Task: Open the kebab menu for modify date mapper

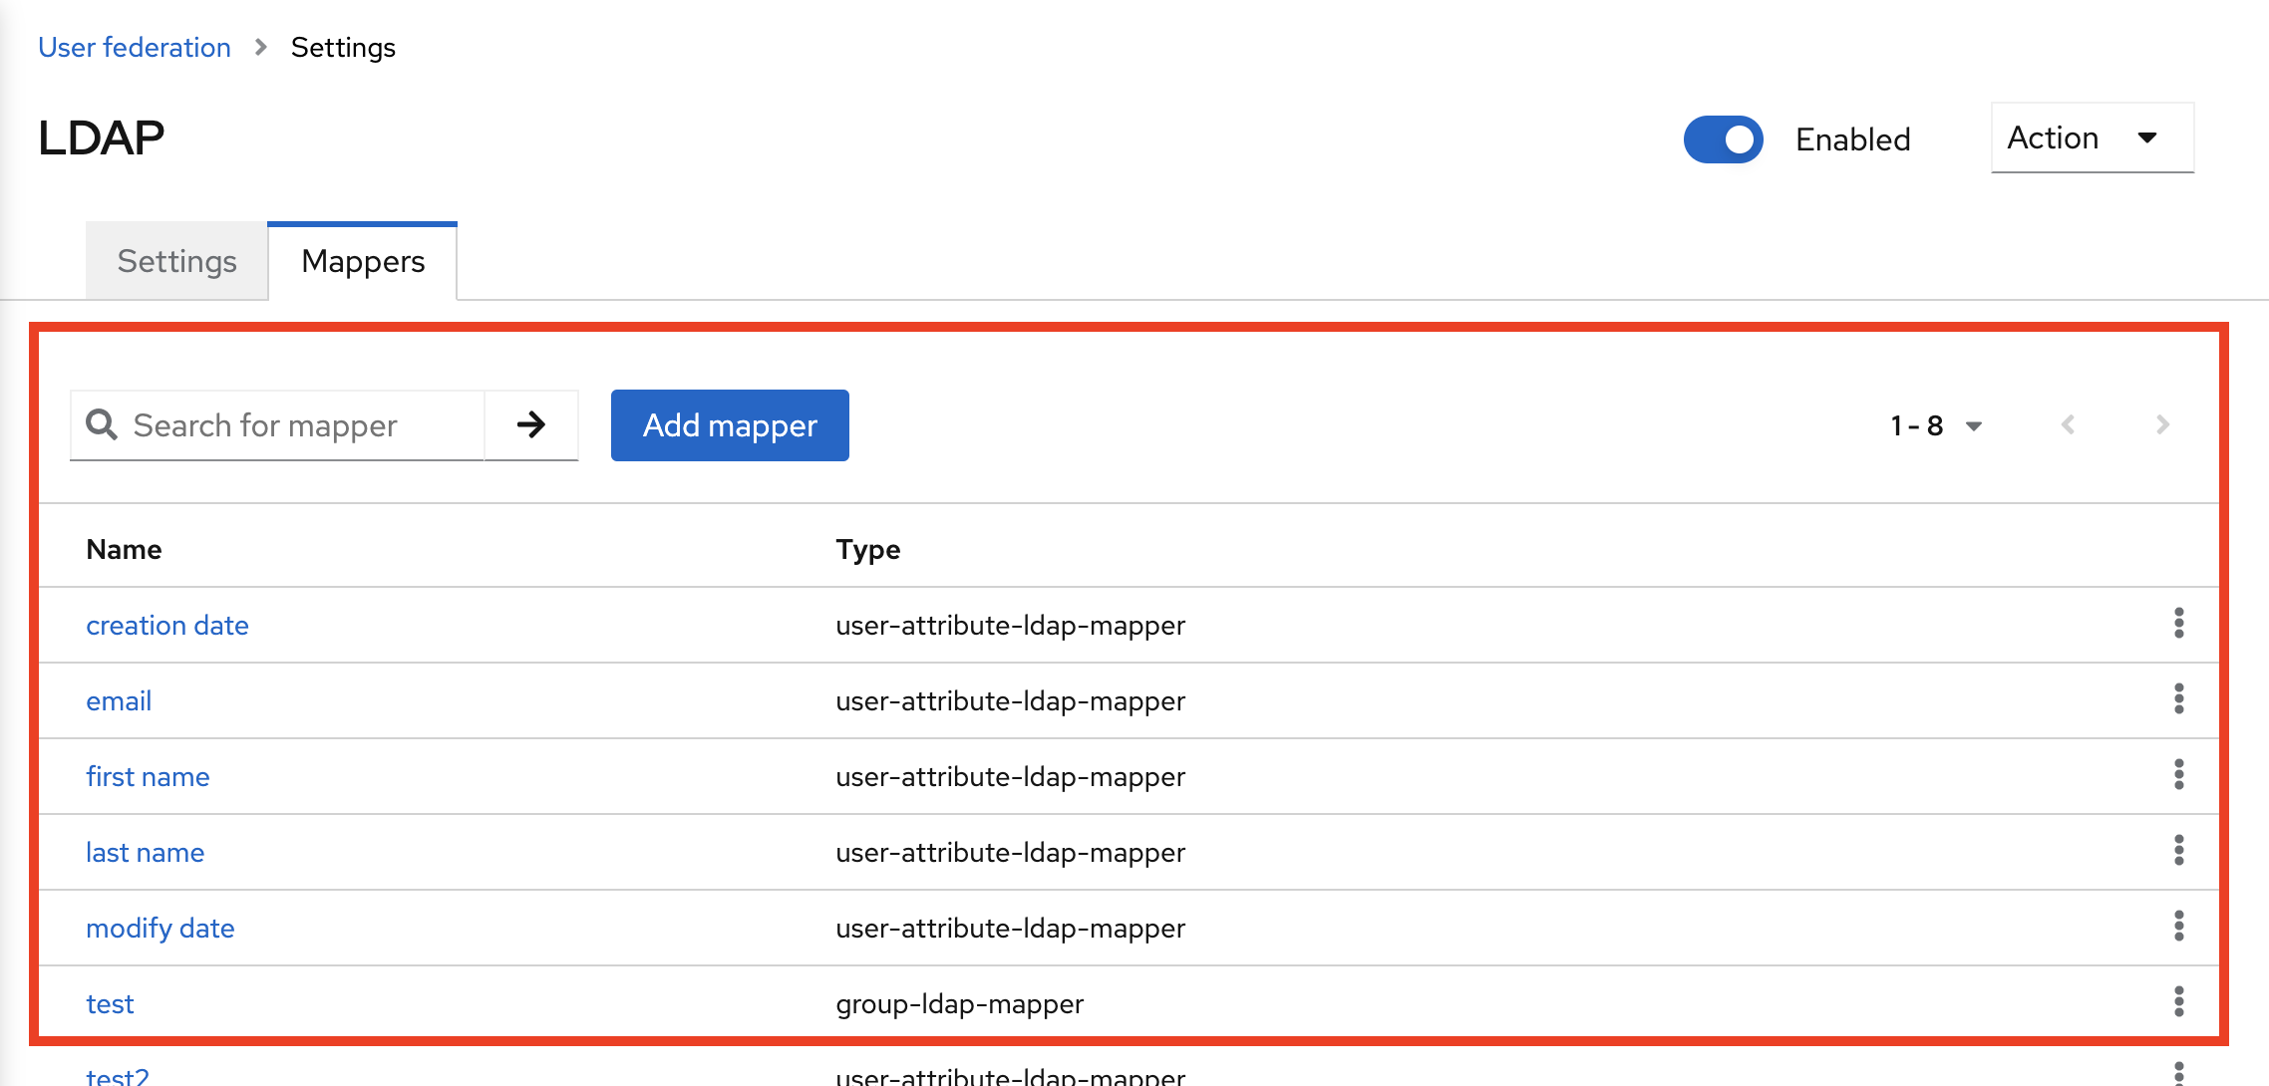Action: coord(2180,928)
